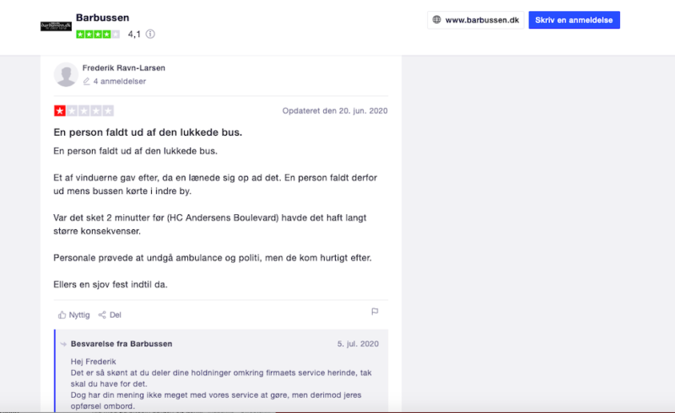The height and width of the screenshot is (413, 675).
Task: Click the Ellers en sjov fest indtil da sentence
Action: pos(111,284)
